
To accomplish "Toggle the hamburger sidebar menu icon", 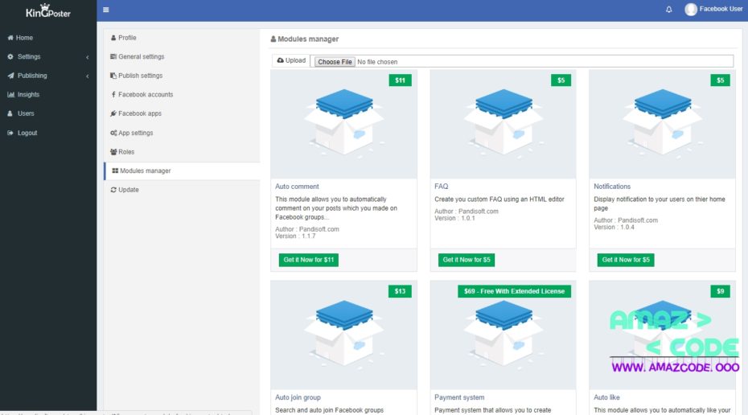I will tap(106, 10).
